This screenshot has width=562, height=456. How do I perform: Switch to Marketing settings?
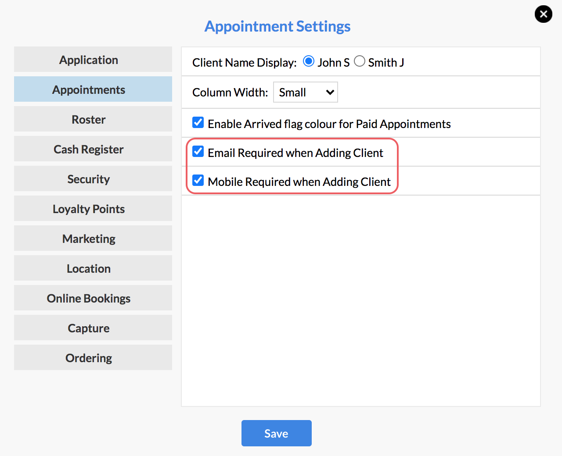pos(93,238)
